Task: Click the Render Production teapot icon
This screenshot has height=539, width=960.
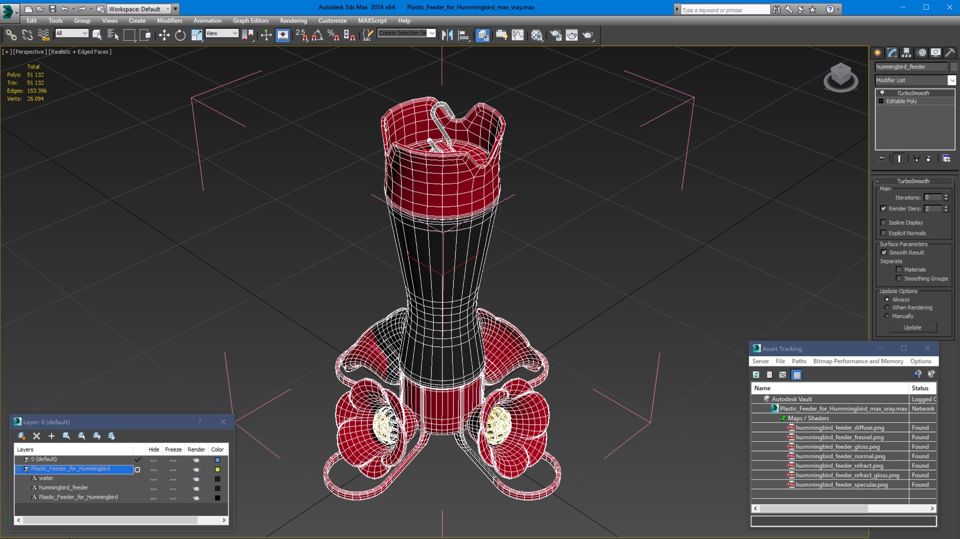Action: pos(588,35)
